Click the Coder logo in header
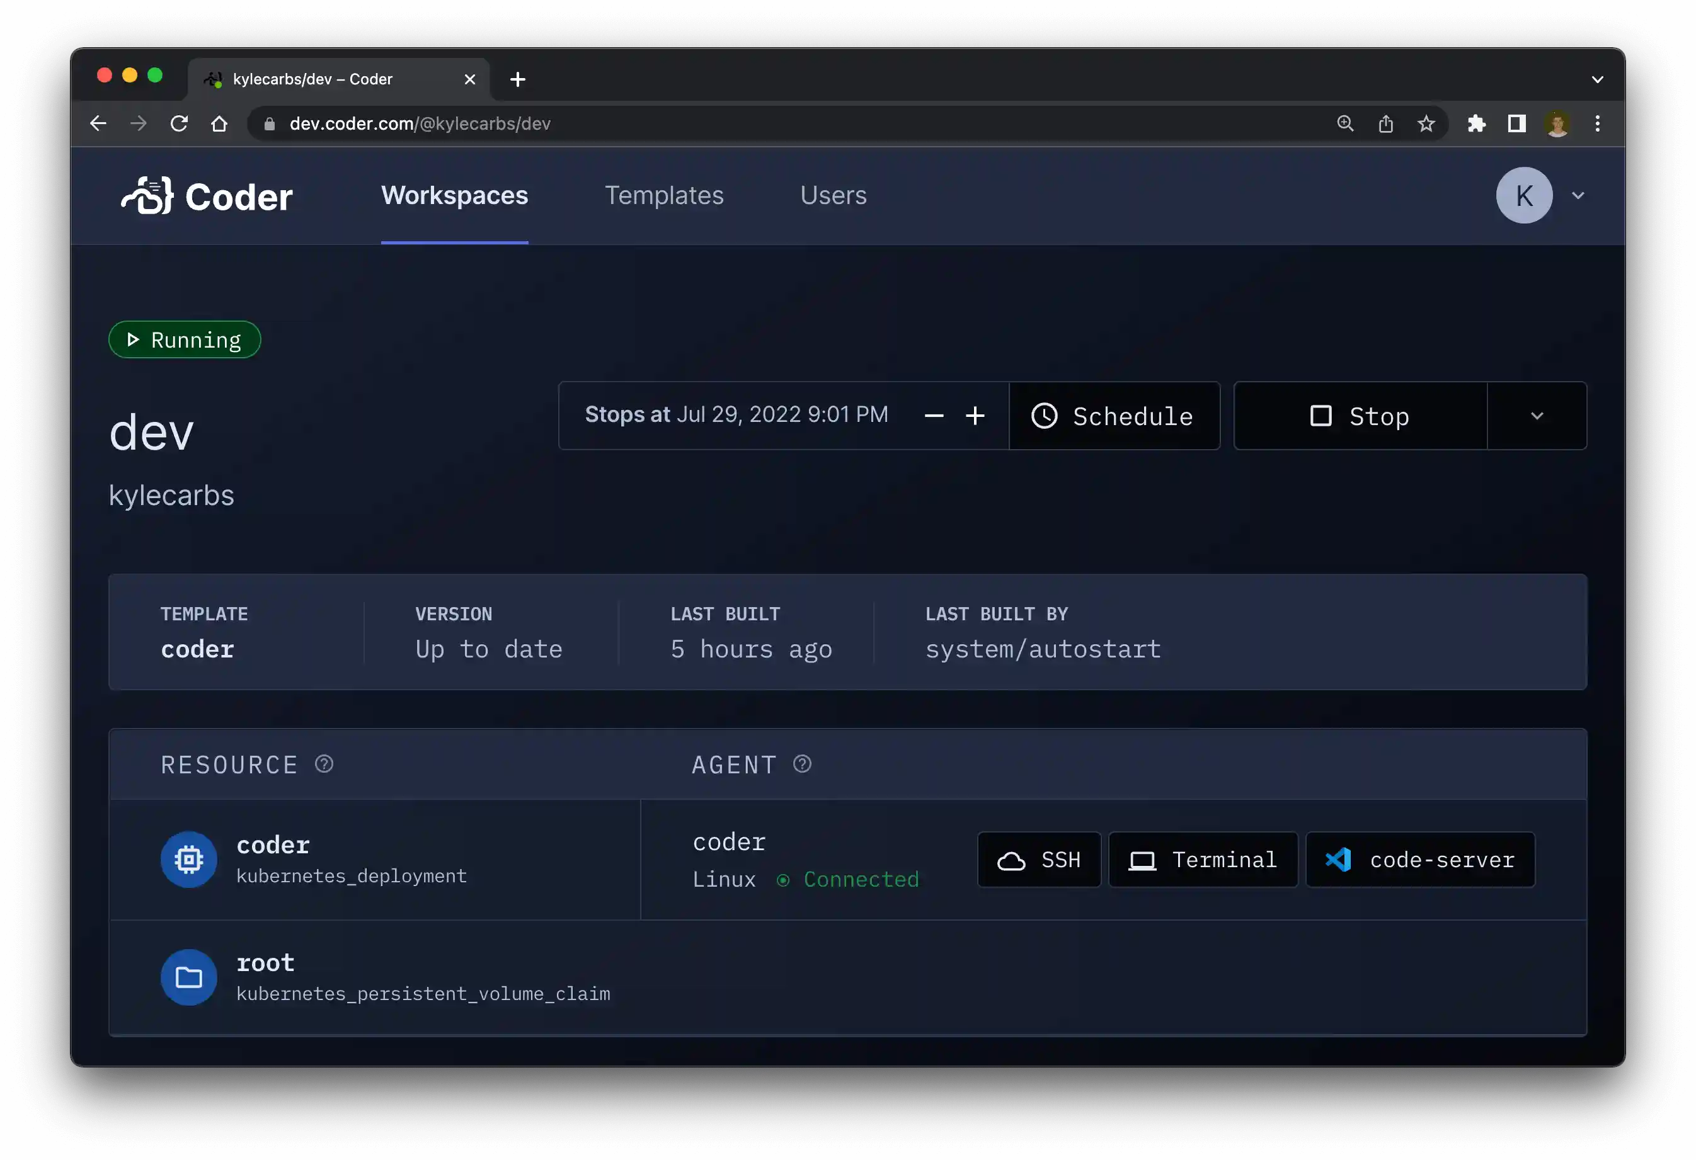1696x1160 pixels. [207, 195]
